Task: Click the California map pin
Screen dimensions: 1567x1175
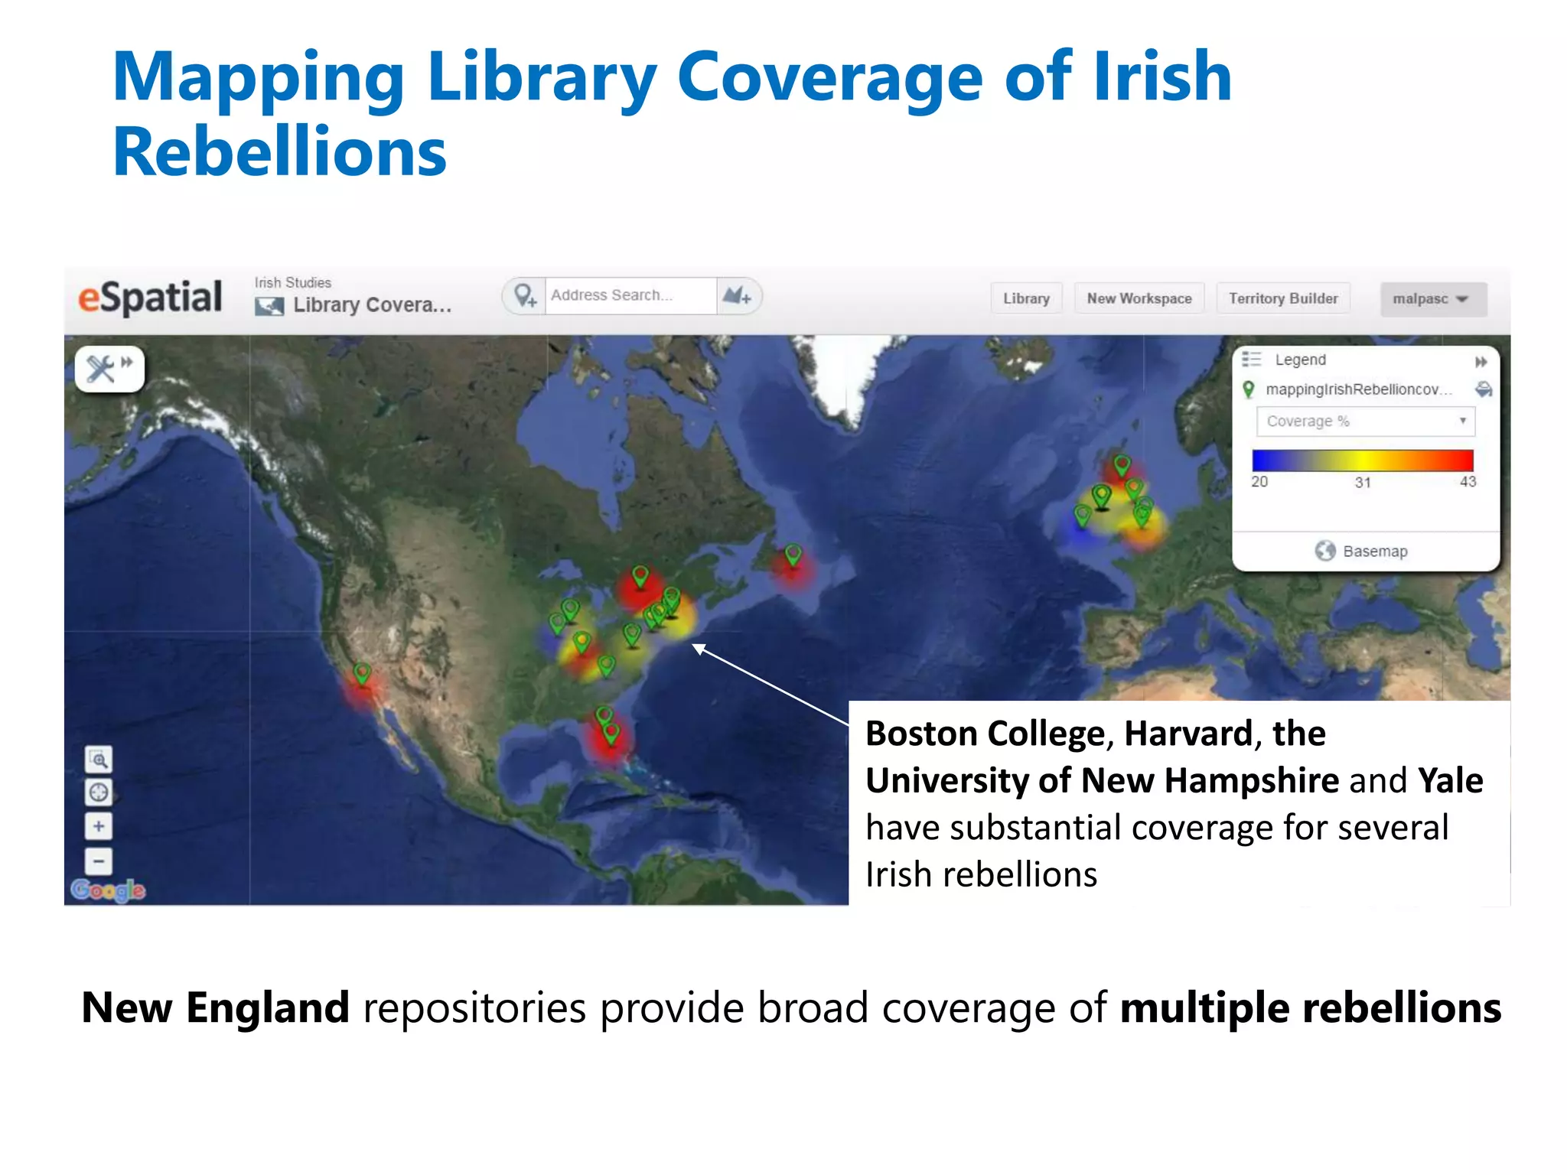Action: point(362,674)
